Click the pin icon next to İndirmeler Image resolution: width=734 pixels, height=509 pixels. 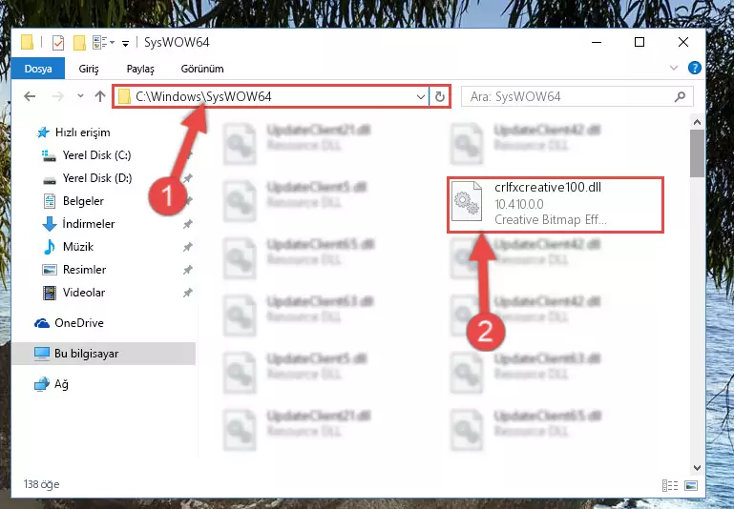coord(188,224)
